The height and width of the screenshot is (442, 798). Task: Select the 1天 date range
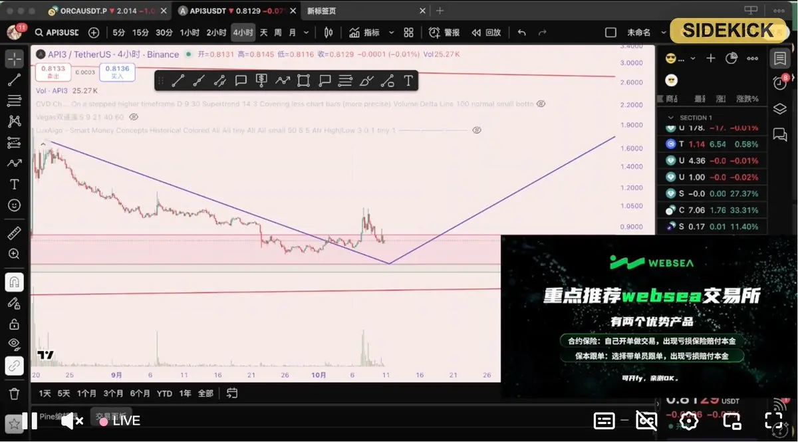45,393
